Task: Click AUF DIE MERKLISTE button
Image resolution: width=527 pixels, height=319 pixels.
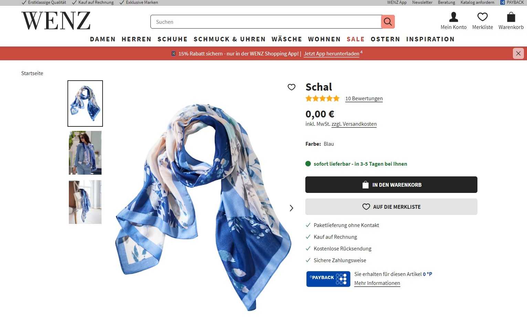Action: [x=391, y=207]
